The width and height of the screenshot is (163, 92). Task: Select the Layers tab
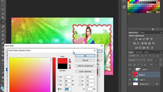pos(131,52)
